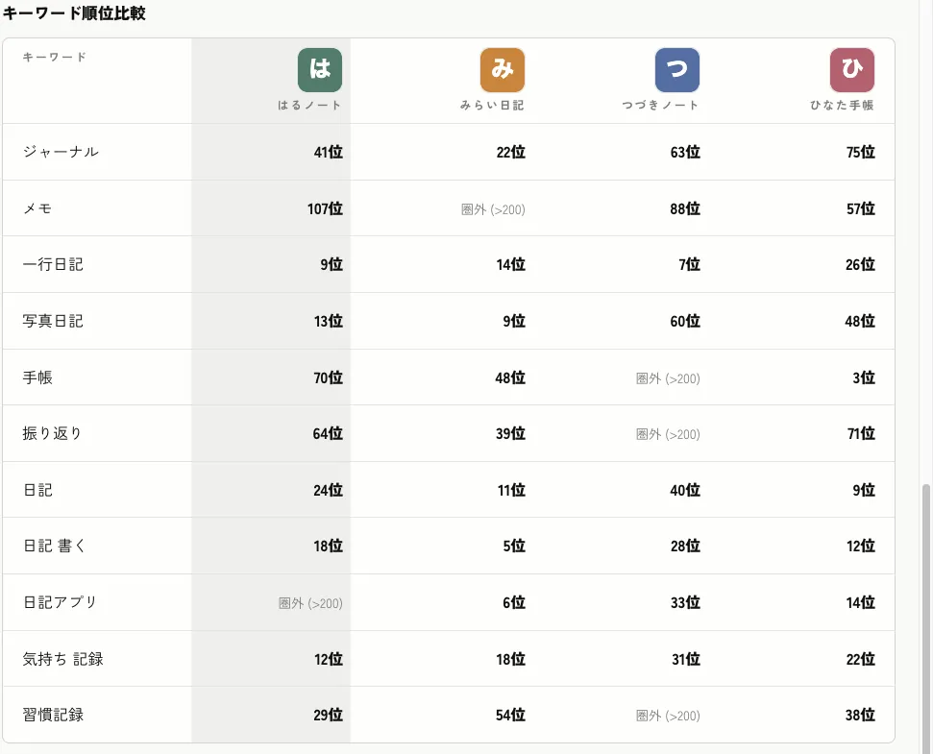This screenshot has width=933, height=754.
Task: Click the キーワード column header
Action: pos(55,57)
